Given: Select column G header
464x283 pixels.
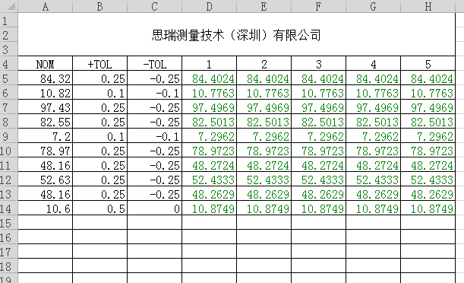Looking at the screenshot, I should click(373, 6).
